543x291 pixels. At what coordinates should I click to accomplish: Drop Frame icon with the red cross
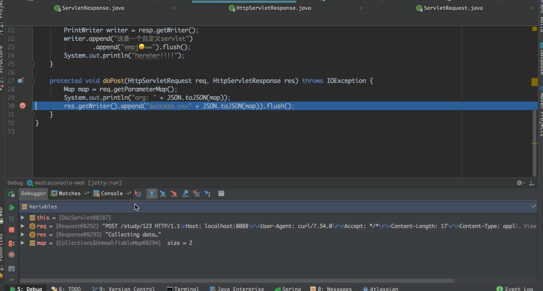pyautogui.click(x=196, y=193)
